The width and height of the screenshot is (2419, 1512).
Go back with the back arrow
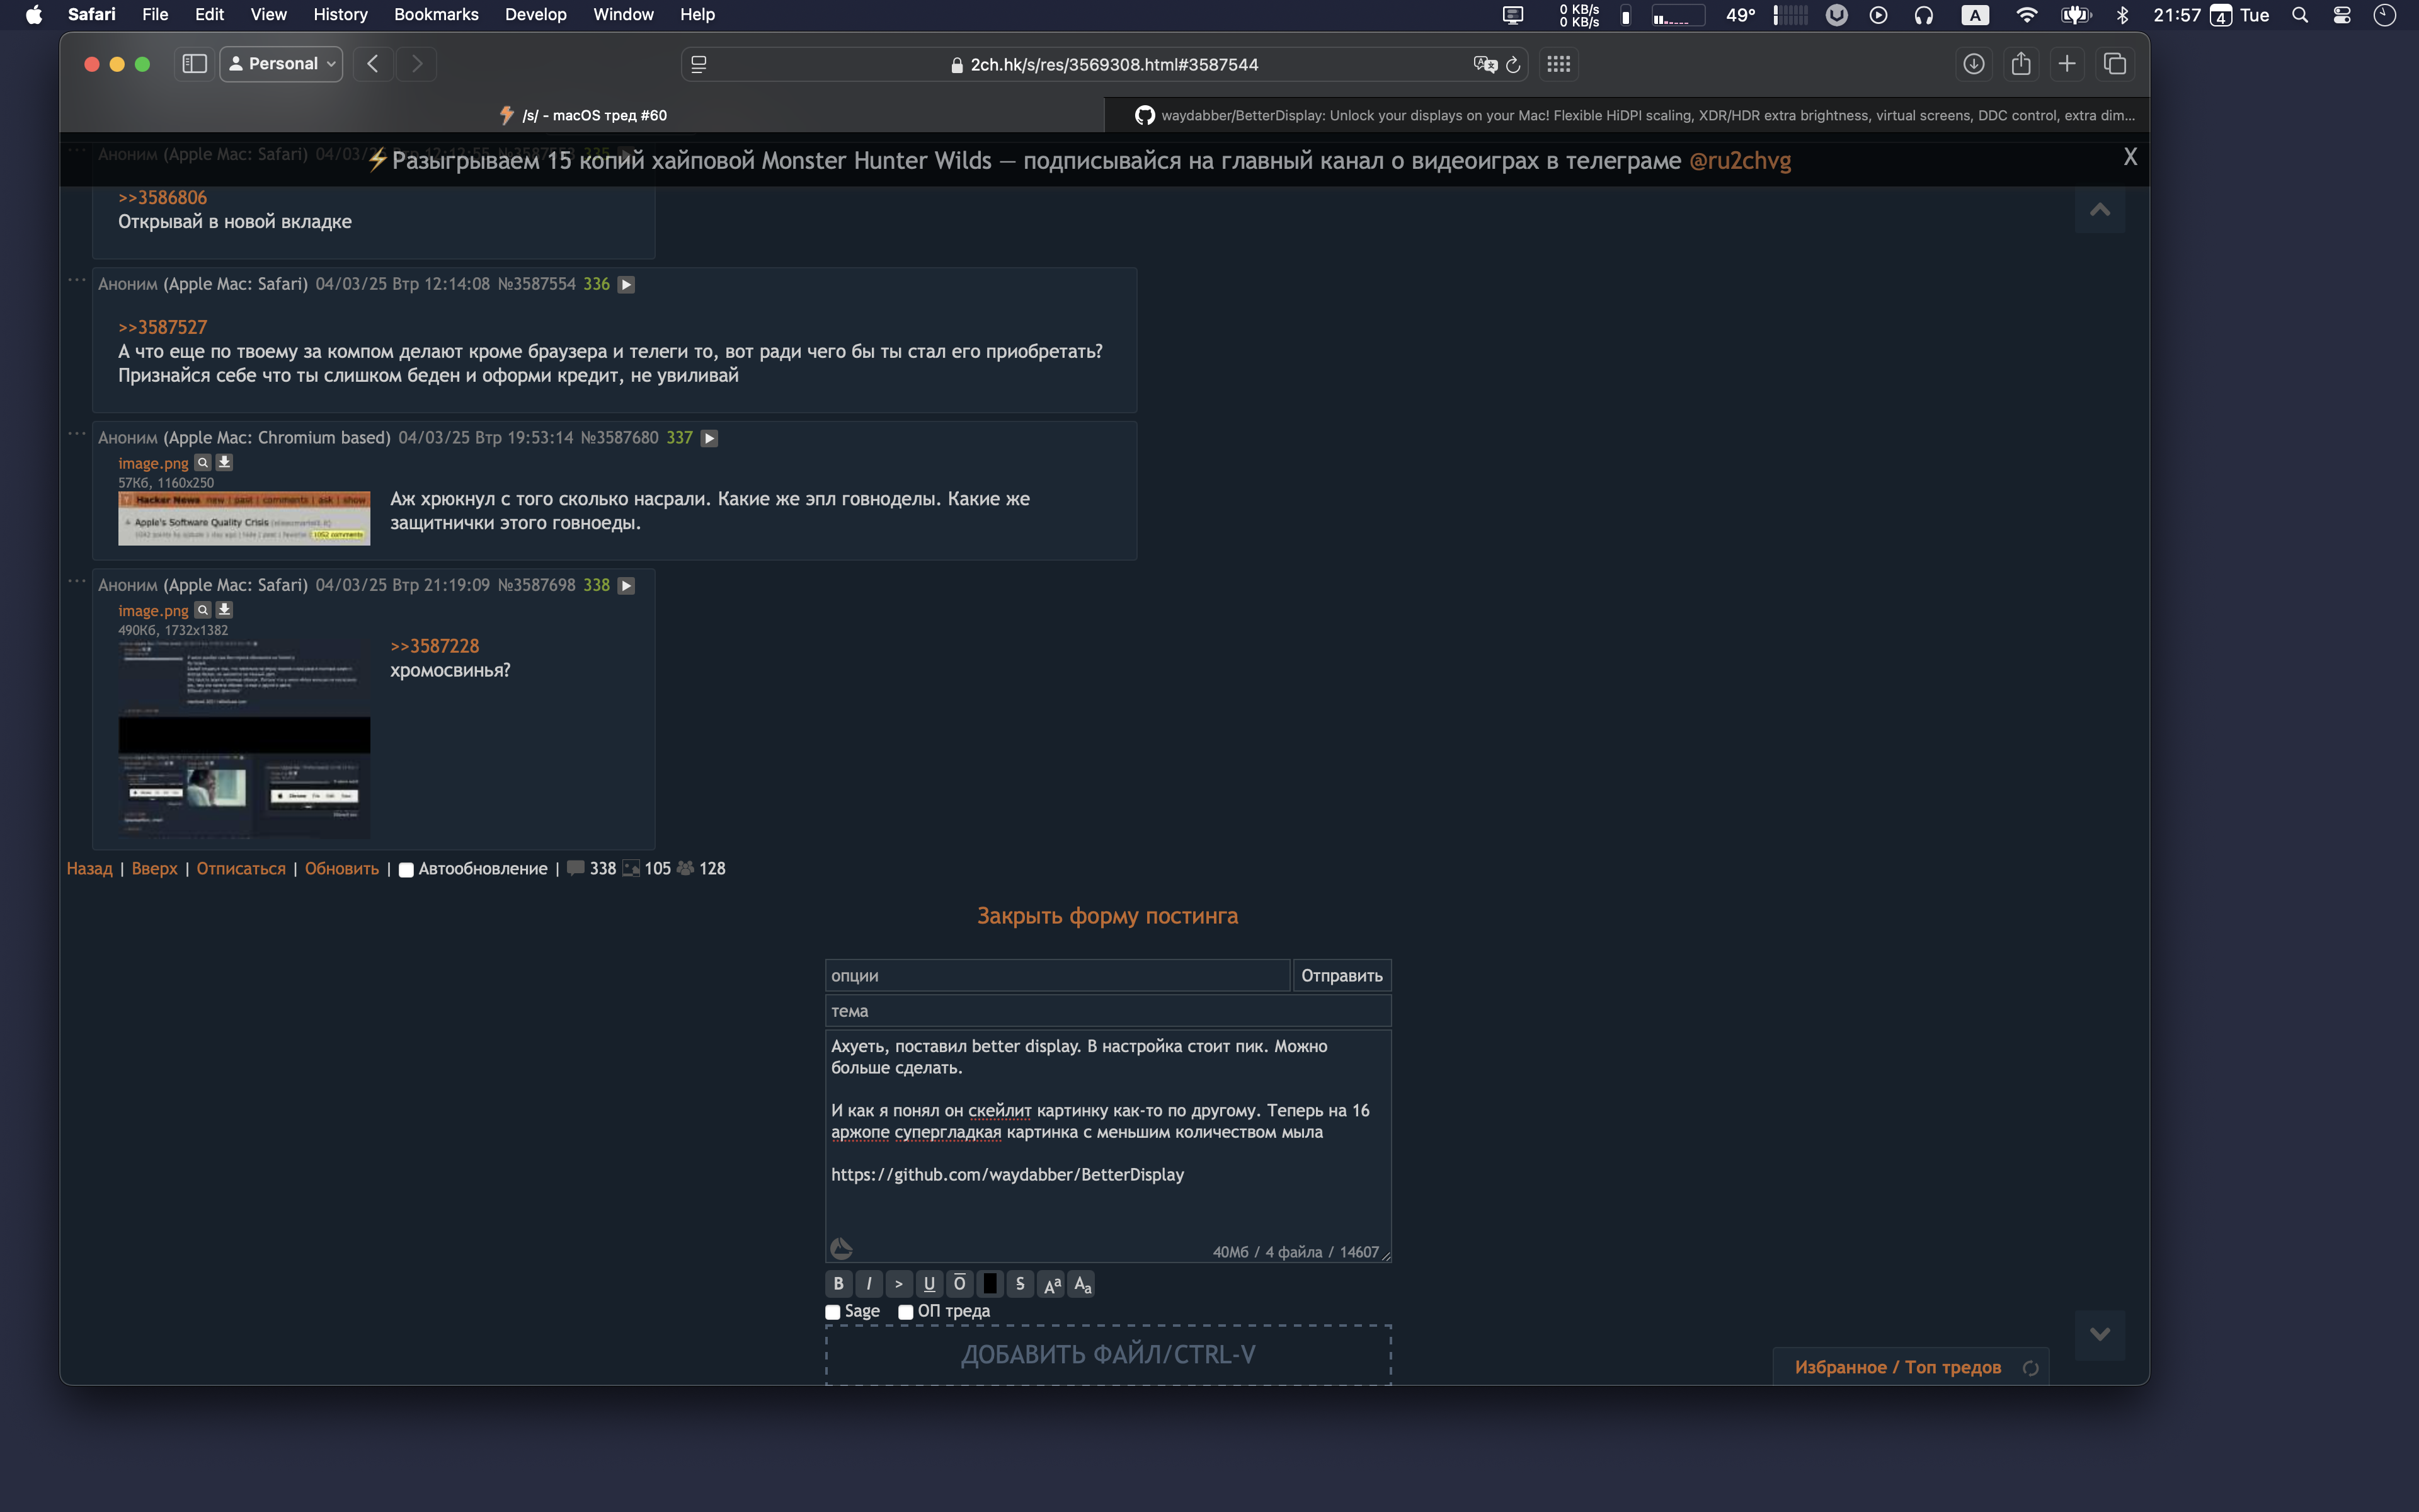pos(373,64)
